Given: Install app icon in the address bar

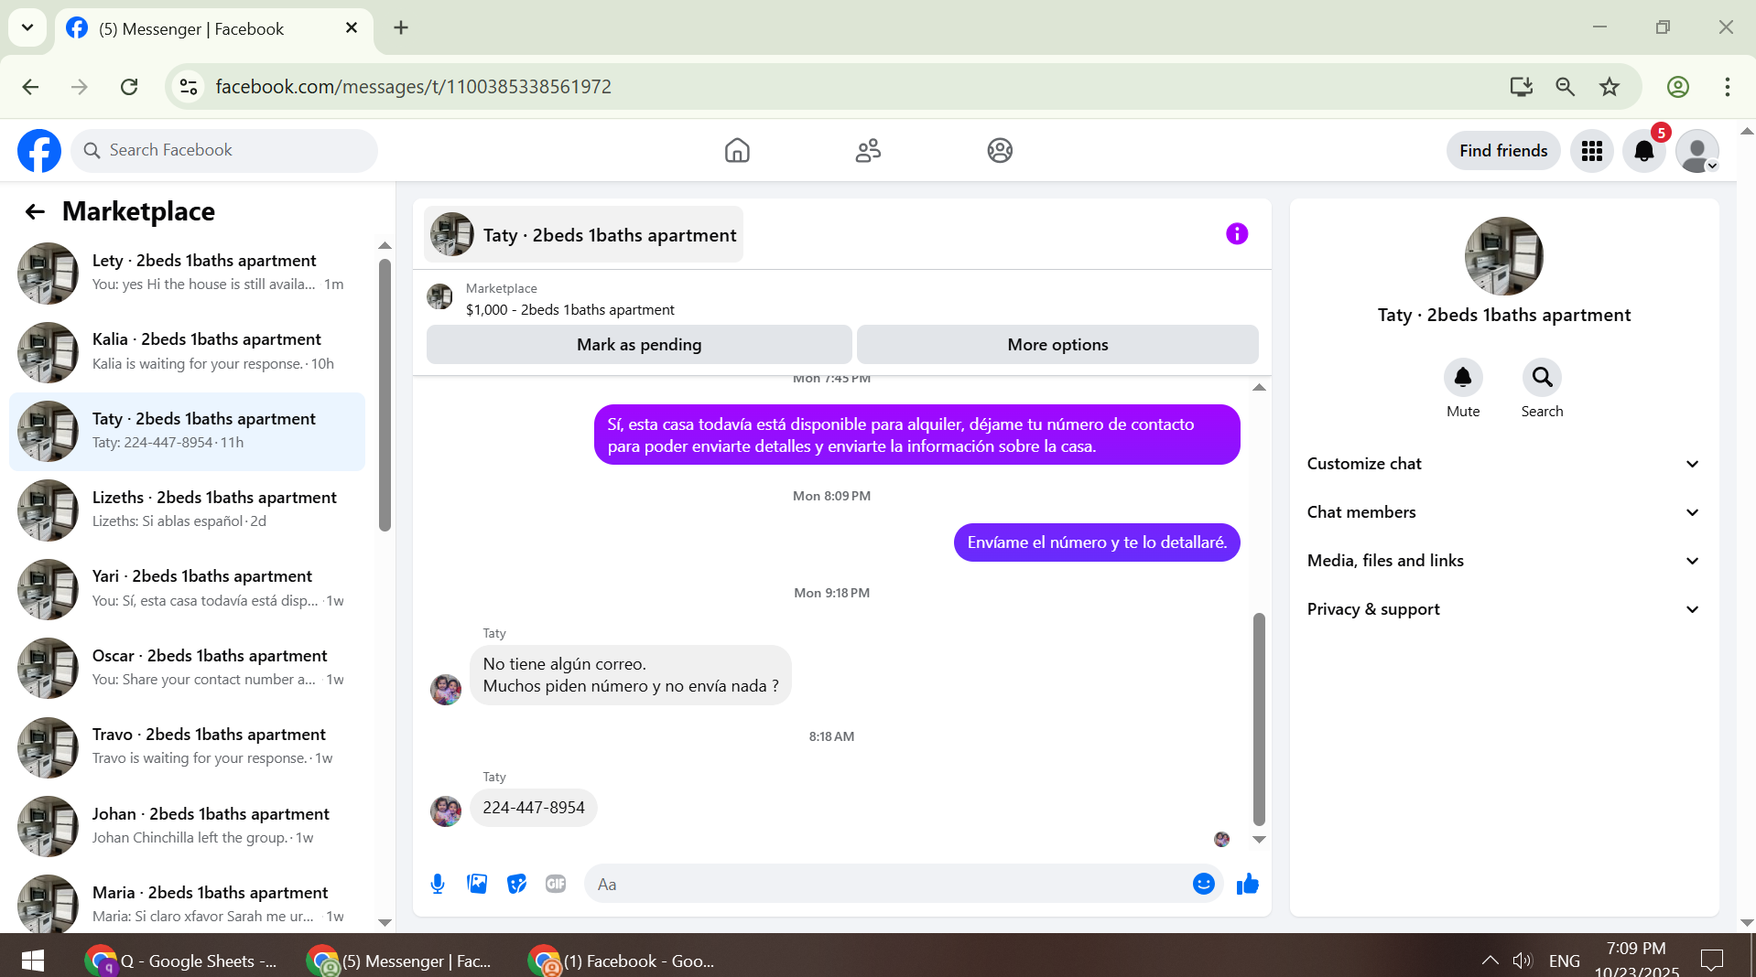Looking at the screenshot, I should click(x=1521, y=87).
